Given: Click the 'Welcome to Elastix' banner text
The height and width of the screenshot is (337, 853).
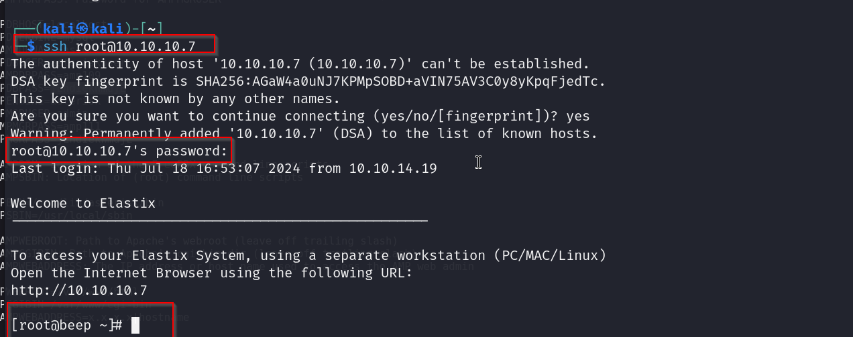Looking at the screenshot, I should [x=83, y=203].
